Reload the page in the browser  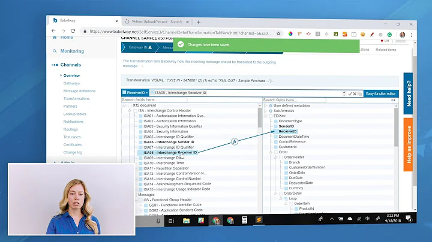[x=73, y=31]
